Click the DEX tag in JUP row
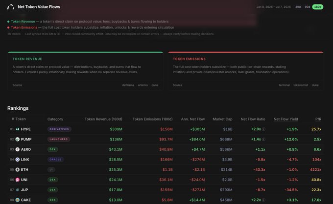This screenshot has width=333, height=204. pyautogui.click(x=52, y=190)
